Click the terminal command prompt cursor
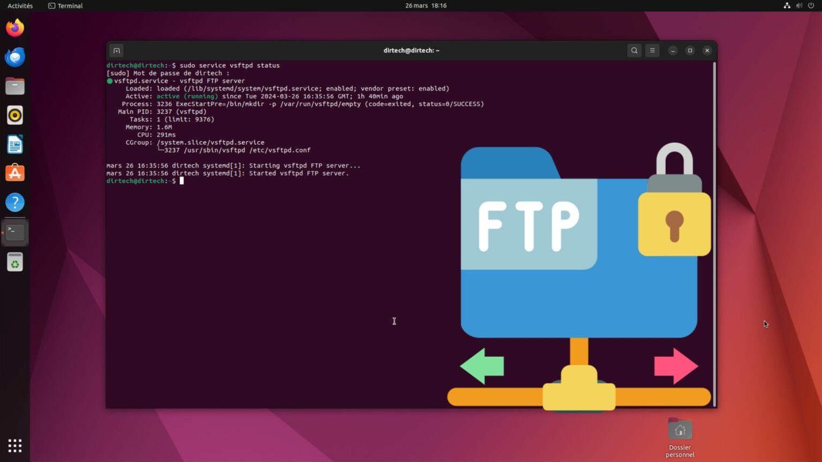822x462 pixels. coord(182,181)
